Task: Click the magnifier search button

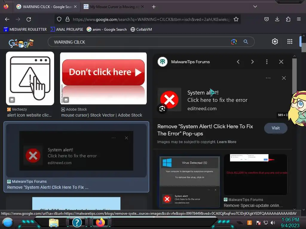Action: click(246, 42)
